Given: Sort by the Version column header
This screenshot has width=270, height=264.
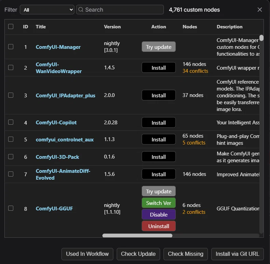Looking at the screenshot, I should tap(112, 27).
